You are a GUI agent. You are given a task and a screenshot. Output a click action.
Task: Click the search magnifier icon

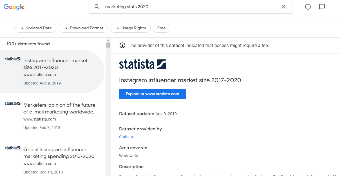click(97, 7)
